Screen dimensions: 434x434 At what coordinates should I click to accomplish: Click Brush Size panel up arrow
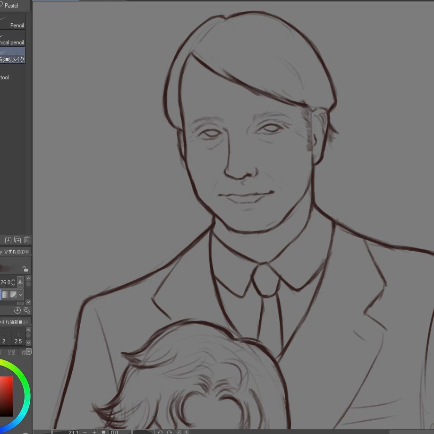(x=28, y=330)
